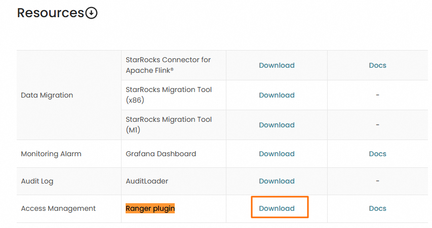This screenshot has height=228, width=432.
Task: Download StarRocks Migration Tool (x86)
Action: [x=277, y=95]
